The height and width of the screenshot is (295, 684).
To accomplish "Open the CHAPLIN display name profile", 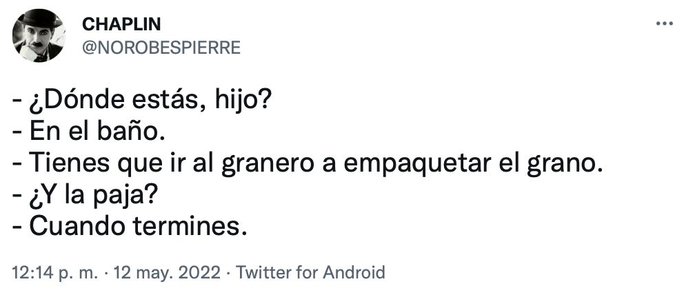I will (121, 24).
